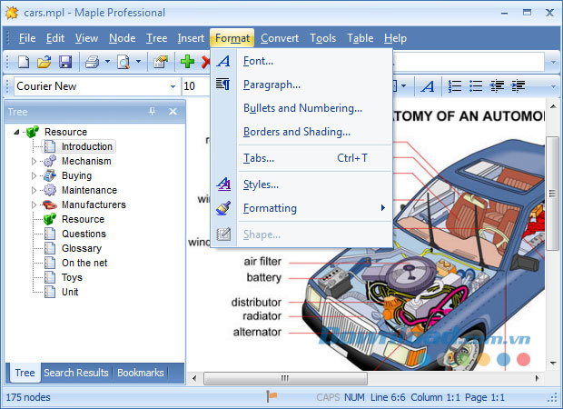Choose Bullets and Numbering... menu item

click(301, 108)
